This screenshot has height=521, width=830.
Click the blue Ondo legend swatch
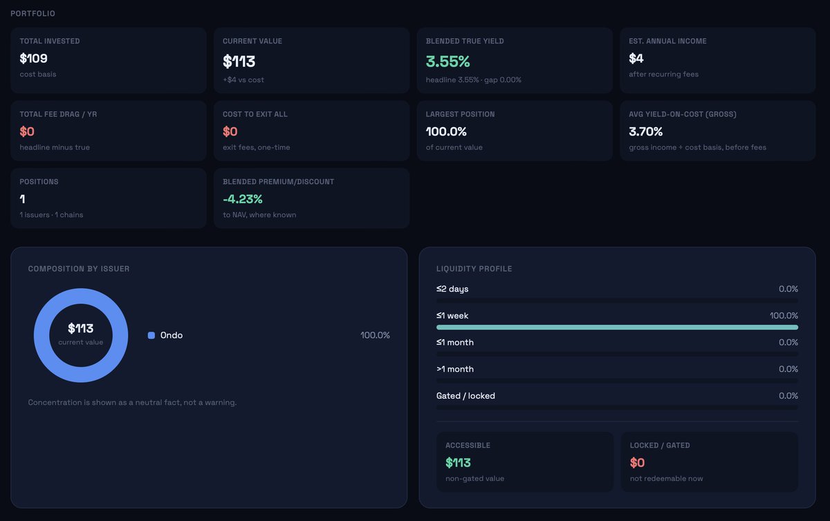151,335
